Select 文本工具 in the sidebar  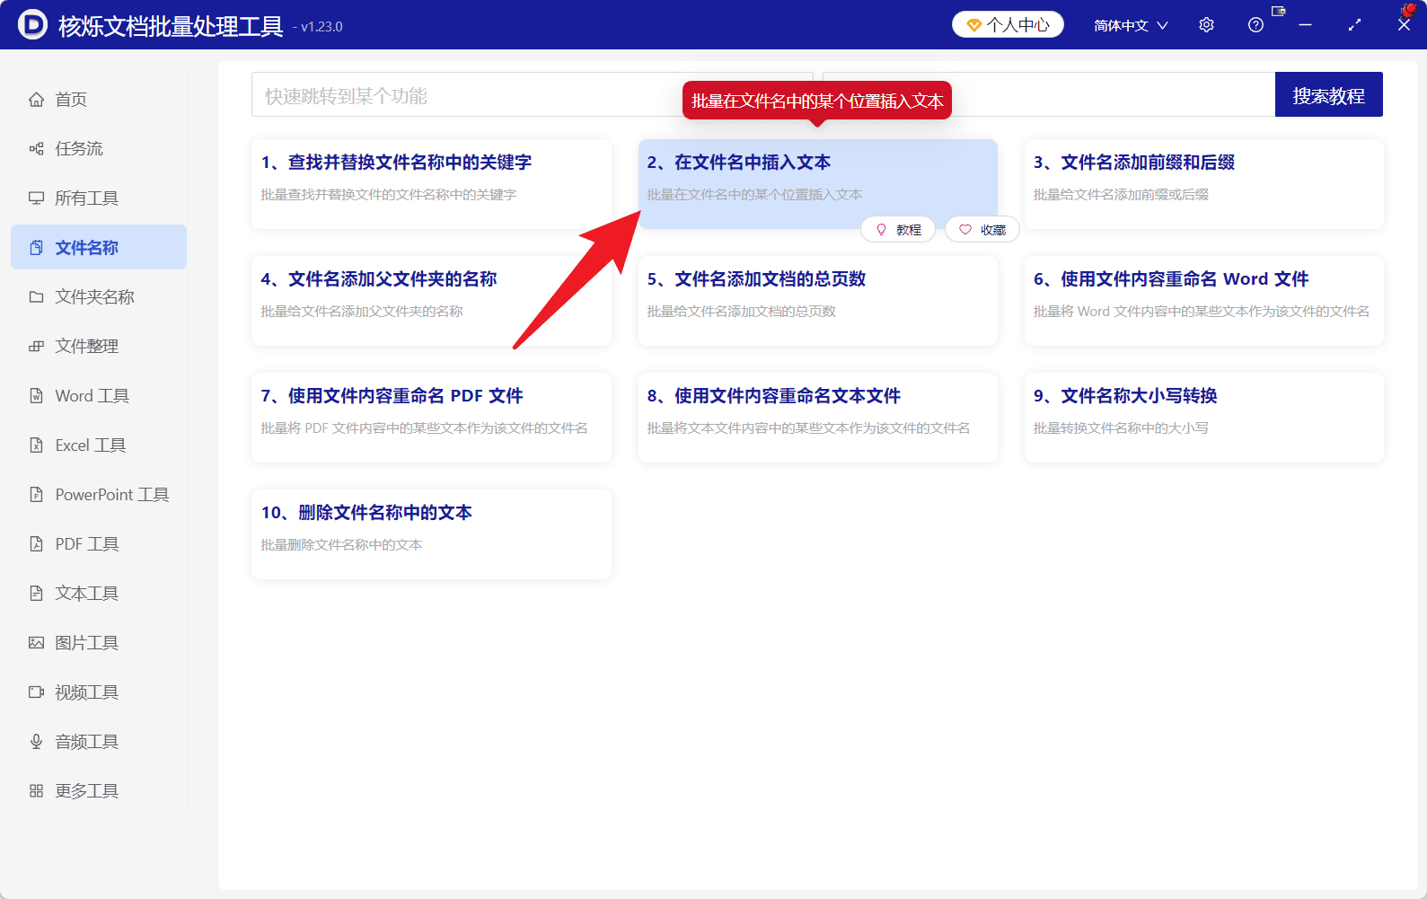coord(99,594)
